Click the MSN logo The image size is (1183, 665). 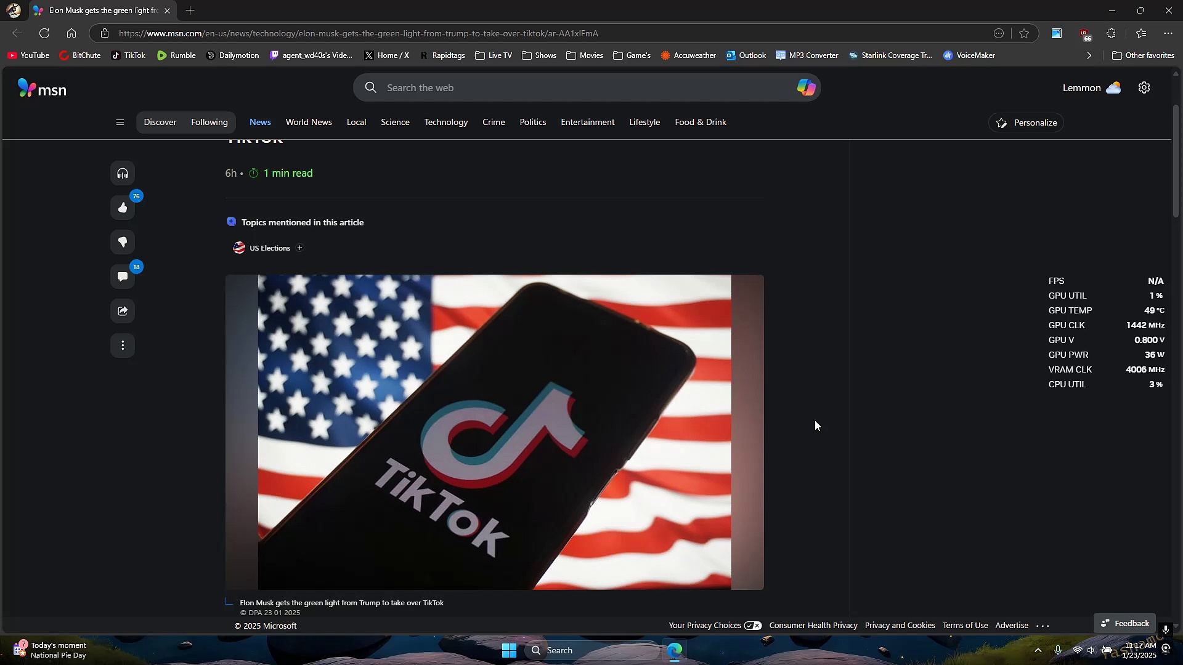click(x=42, y=89)
